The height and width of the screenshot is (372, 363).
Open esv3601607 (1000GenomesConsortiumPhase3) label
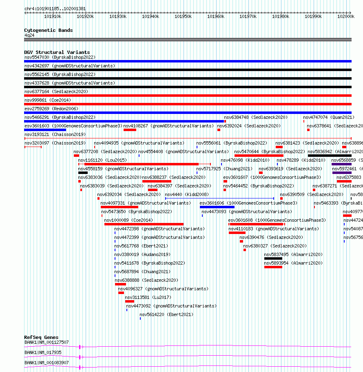pyautogui.click(x=272, y=177)
